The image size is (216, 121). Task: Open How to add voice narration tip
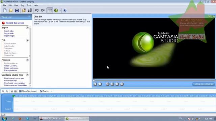pyautogui.click(x=15, y=83)
